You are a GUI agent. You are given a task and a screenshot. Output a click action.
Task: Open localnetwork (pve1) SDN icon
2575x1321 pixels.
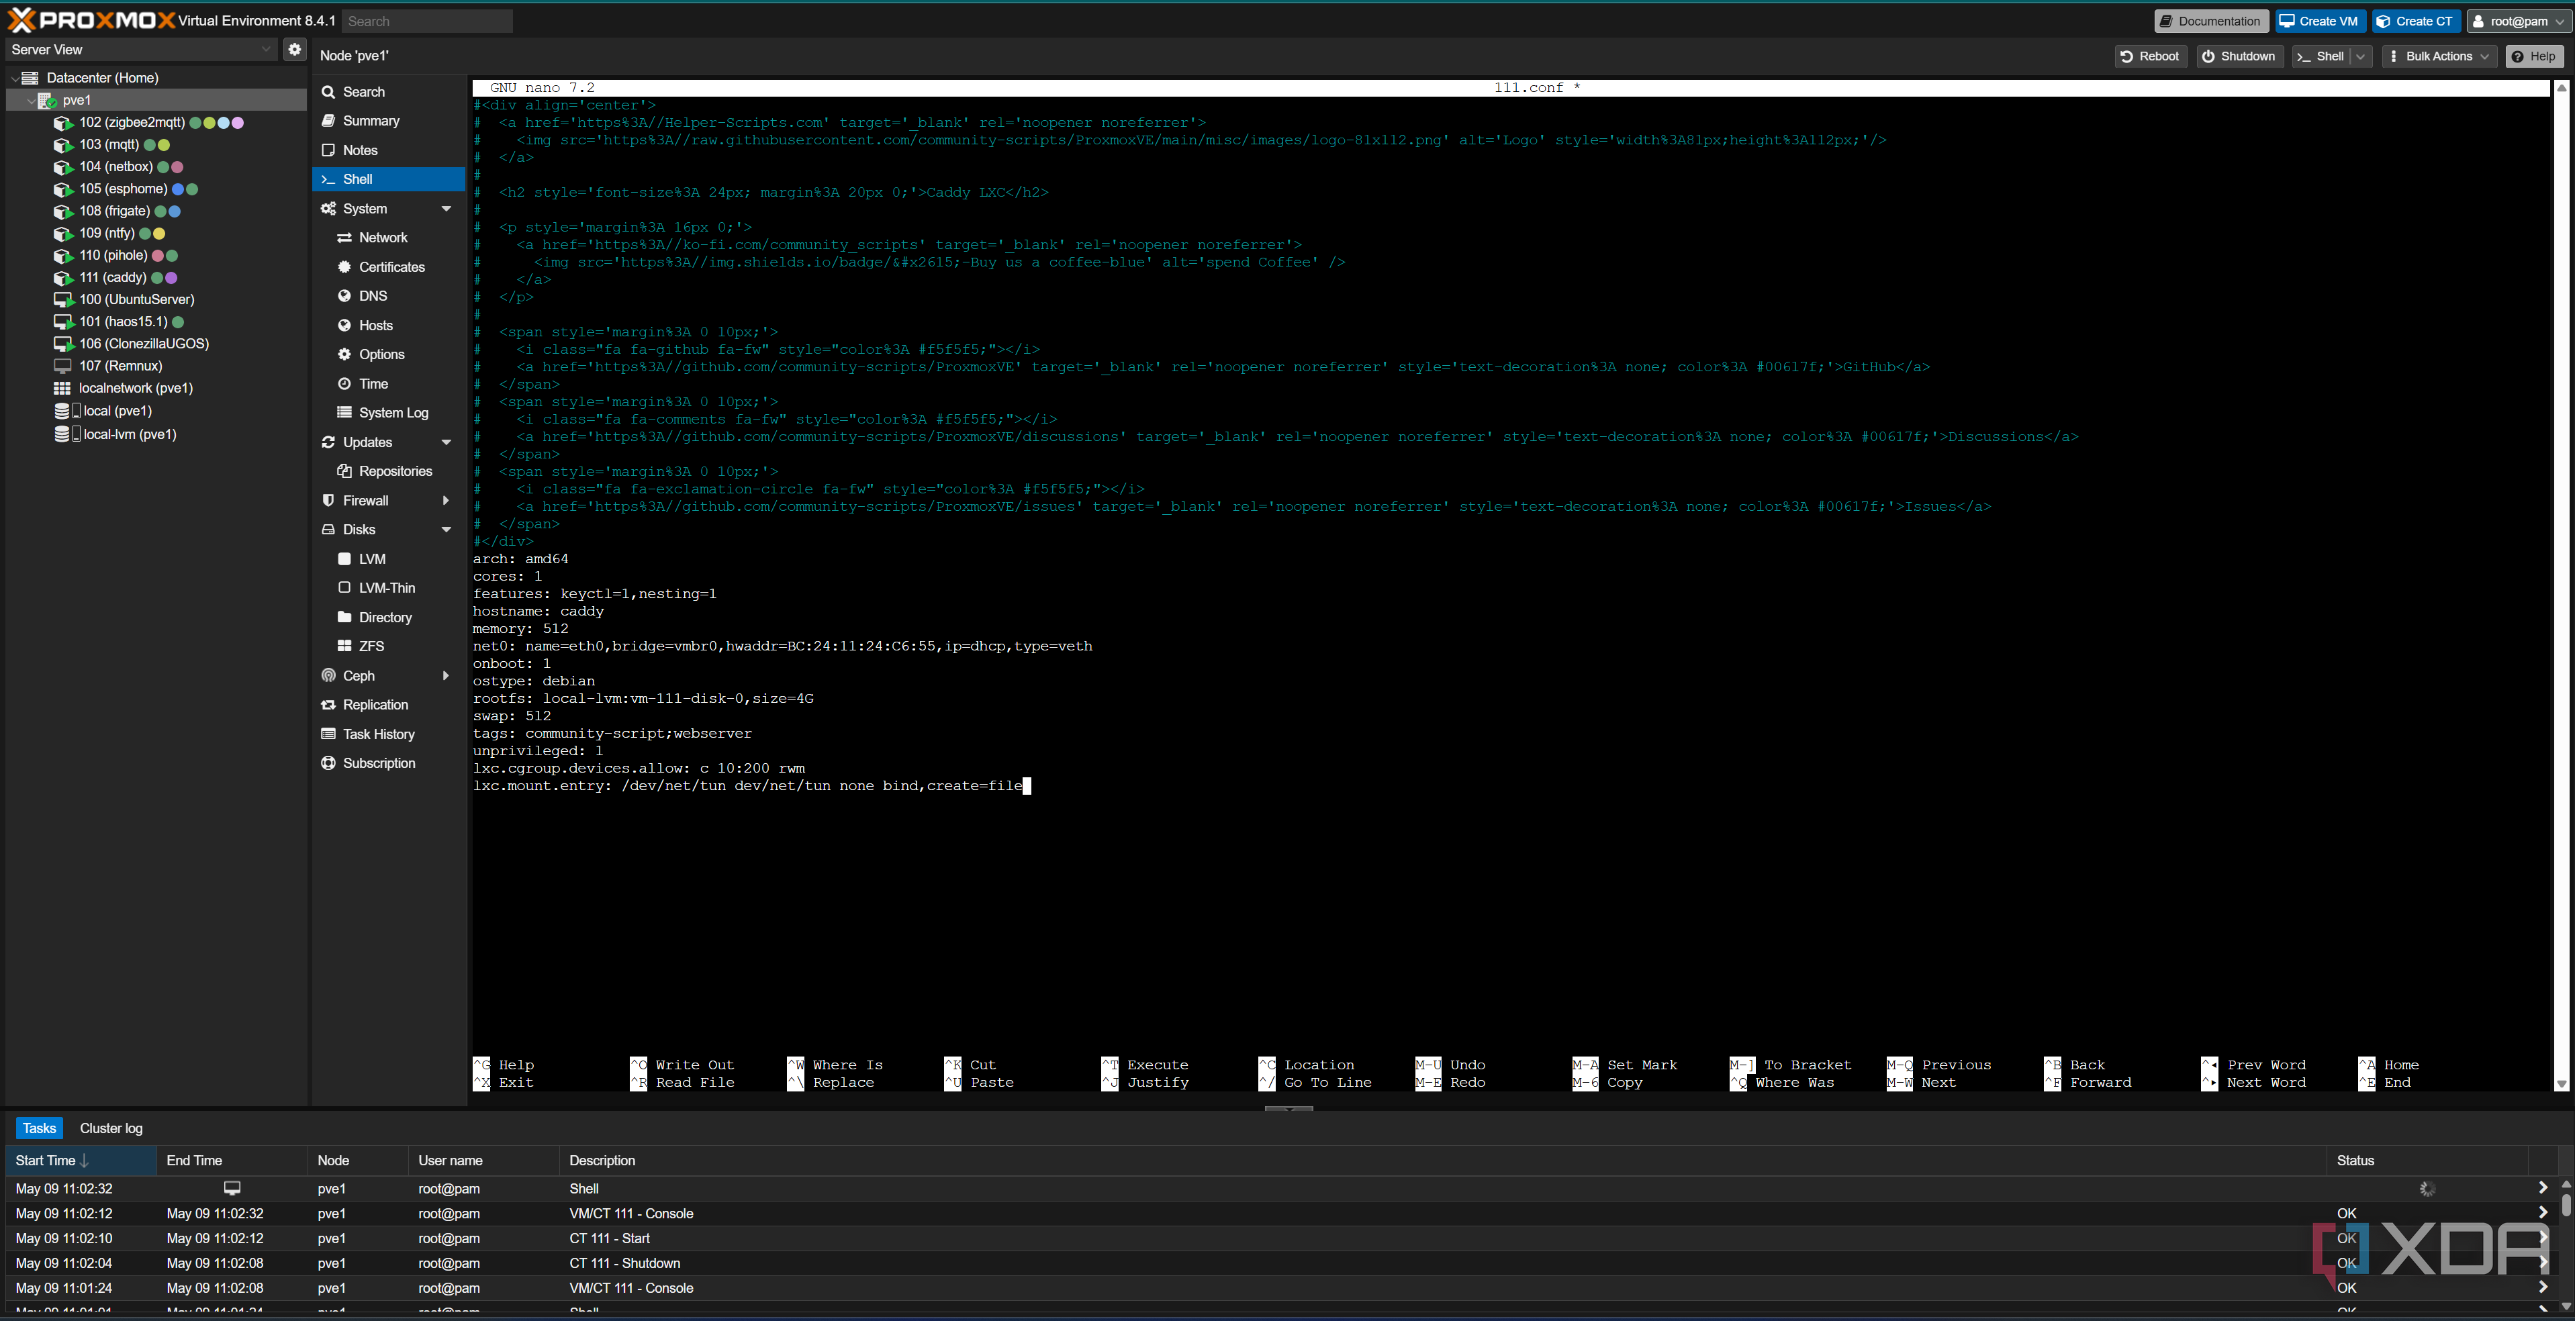pyautogui.click(x=62, y=389)
